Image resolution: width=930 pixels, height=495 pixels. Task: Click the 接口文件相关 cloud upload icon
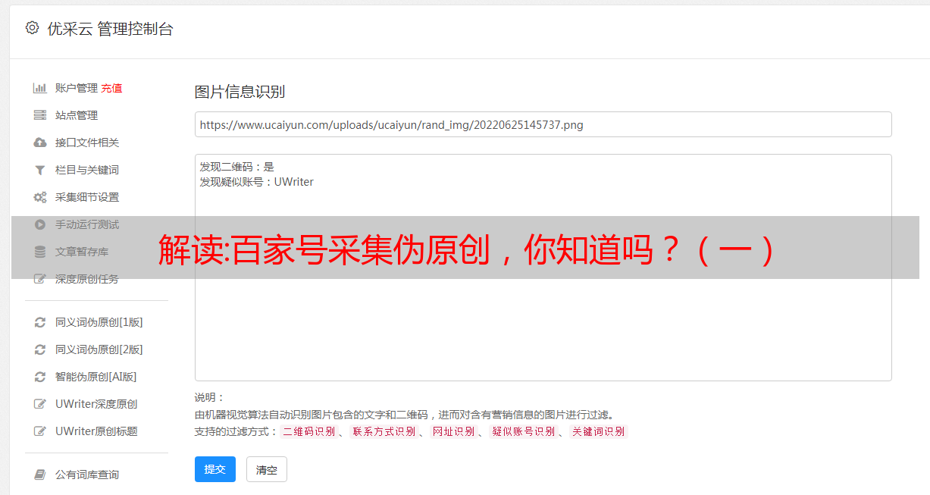tap(40, 143)
